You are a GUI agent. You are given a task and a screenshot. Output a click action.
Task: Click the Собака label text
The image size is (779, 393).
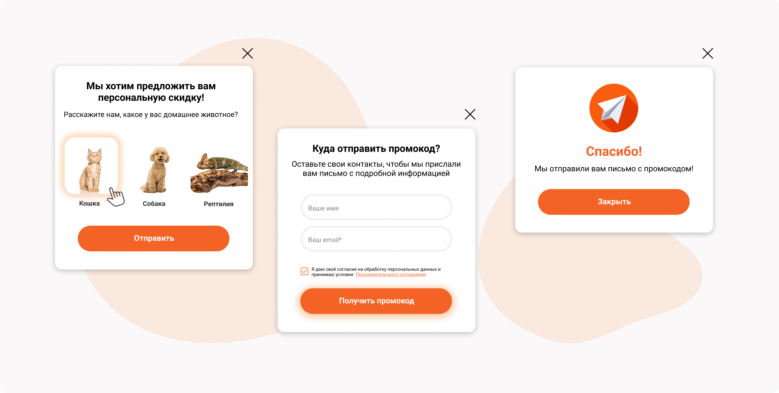(x=154, y=204)
